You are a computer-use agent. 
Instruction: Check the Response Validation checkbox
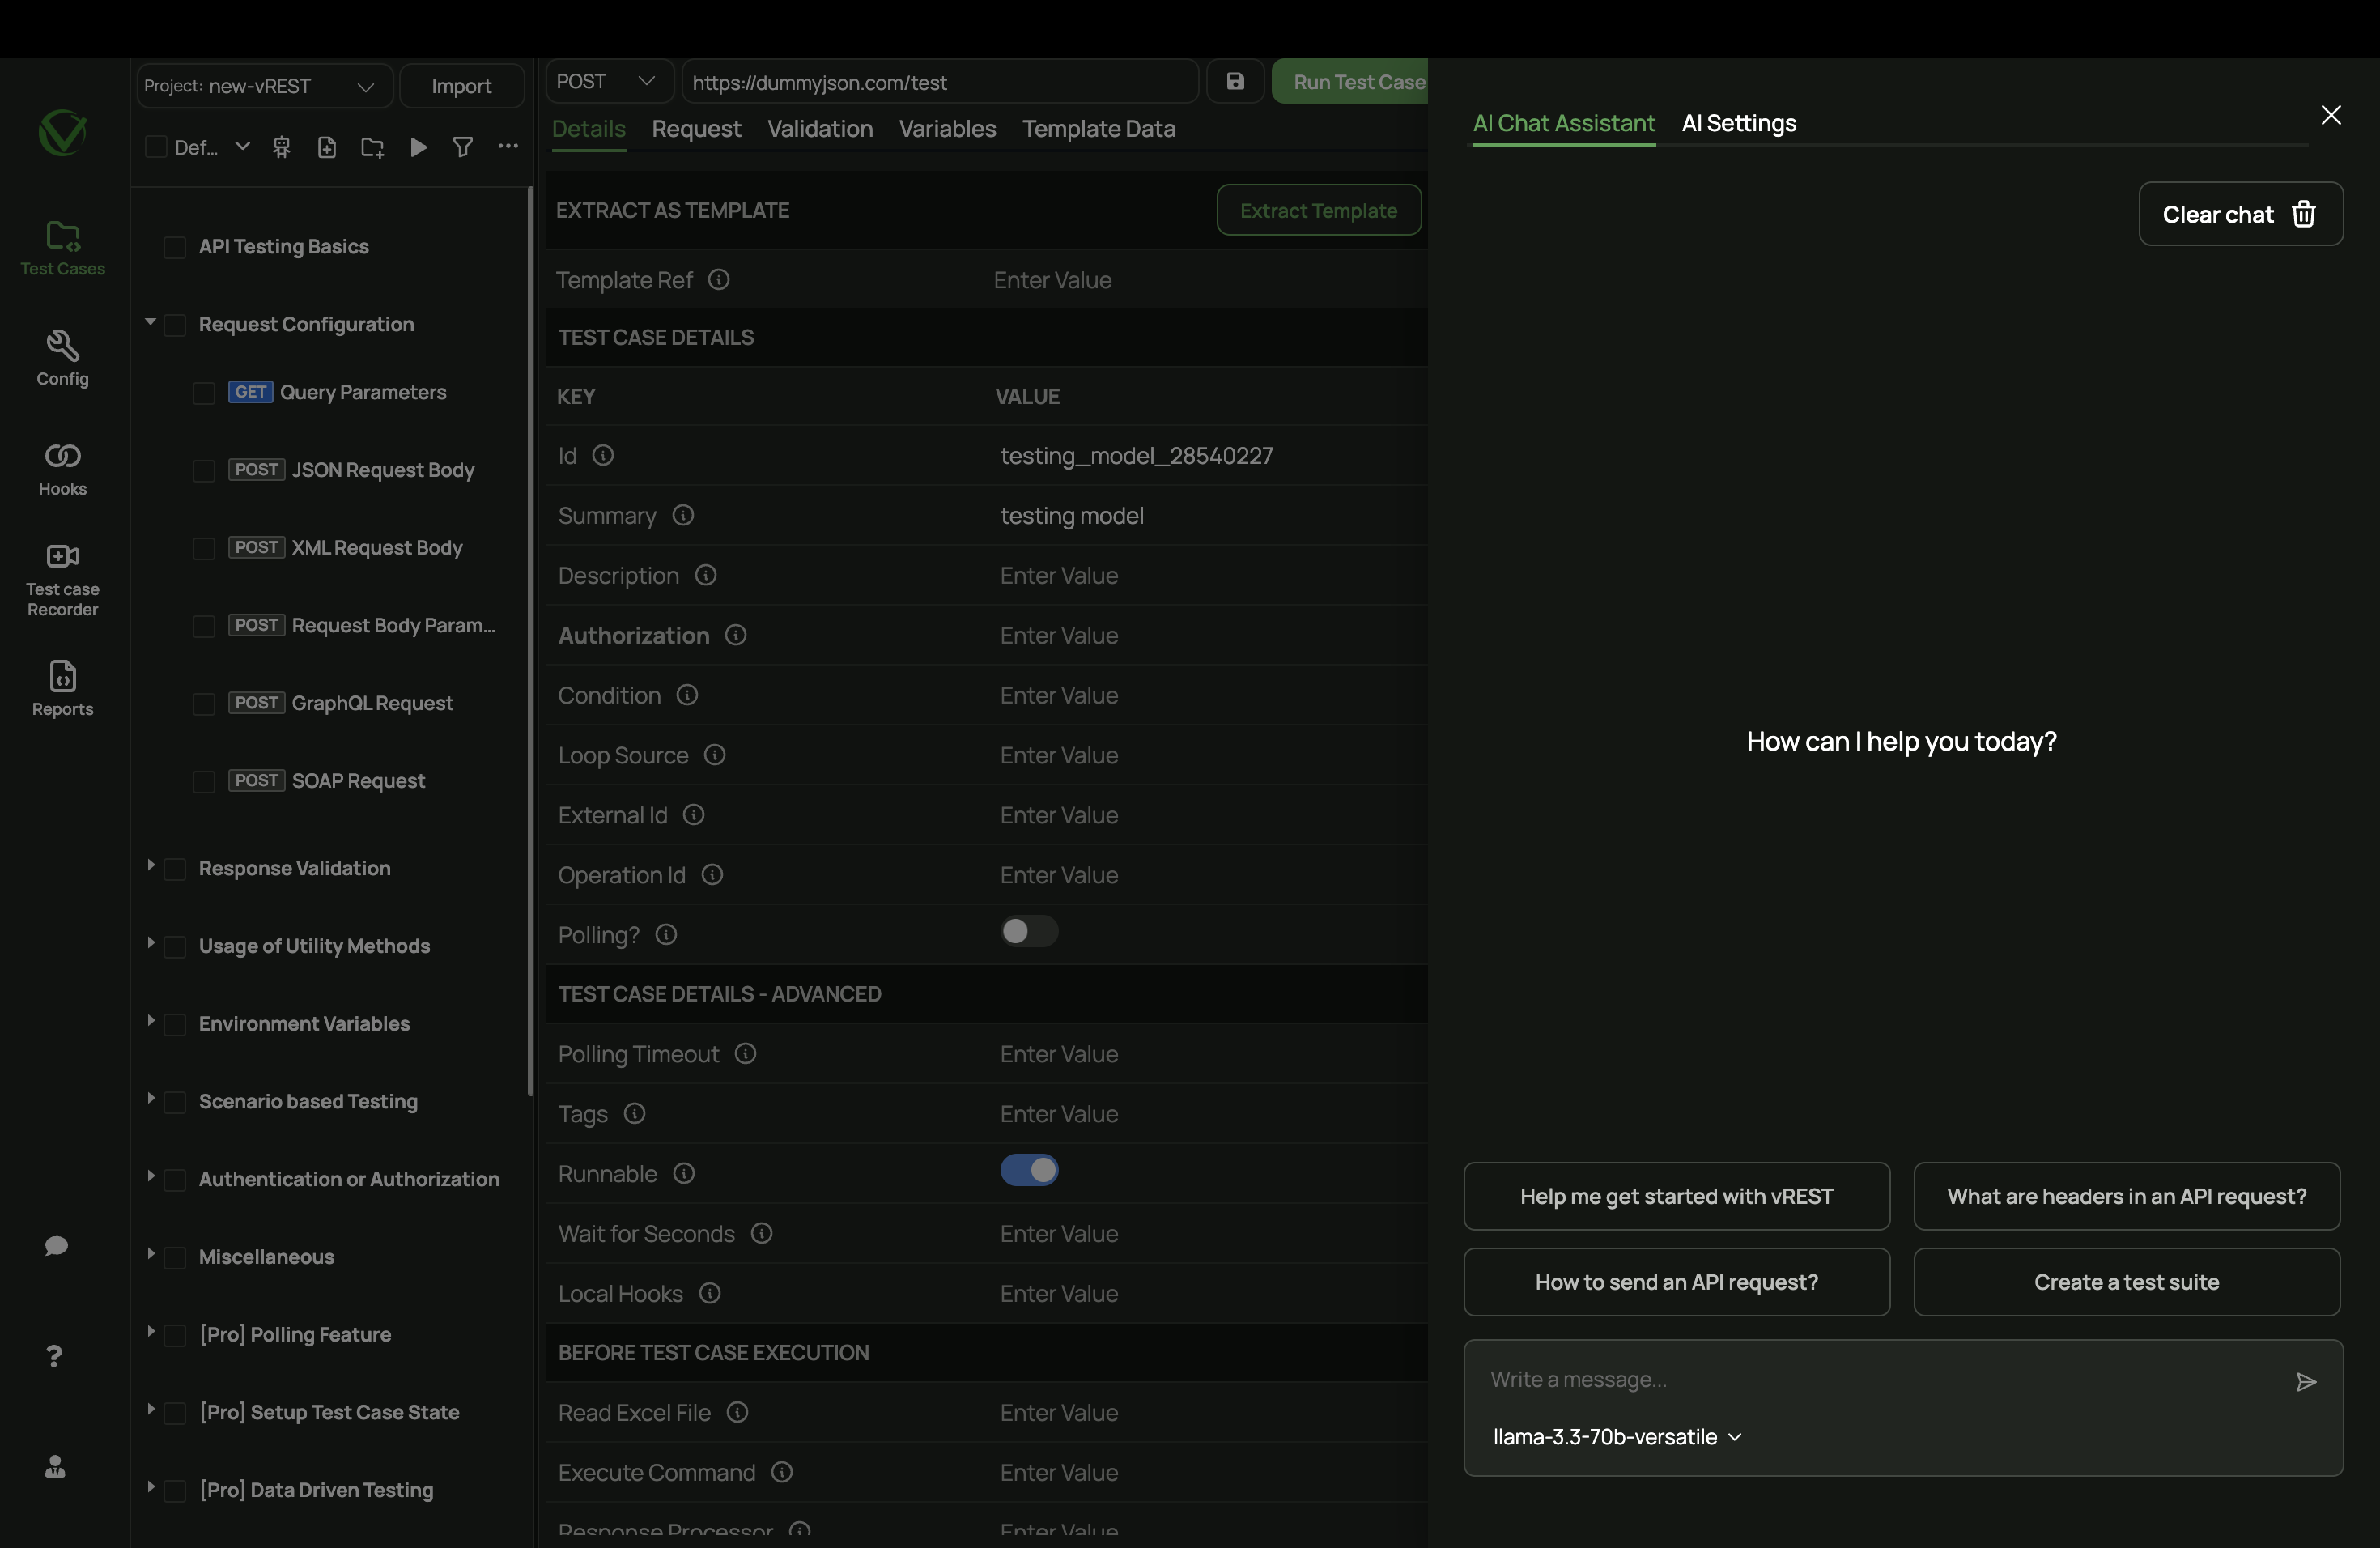click(x=175, y=869)
